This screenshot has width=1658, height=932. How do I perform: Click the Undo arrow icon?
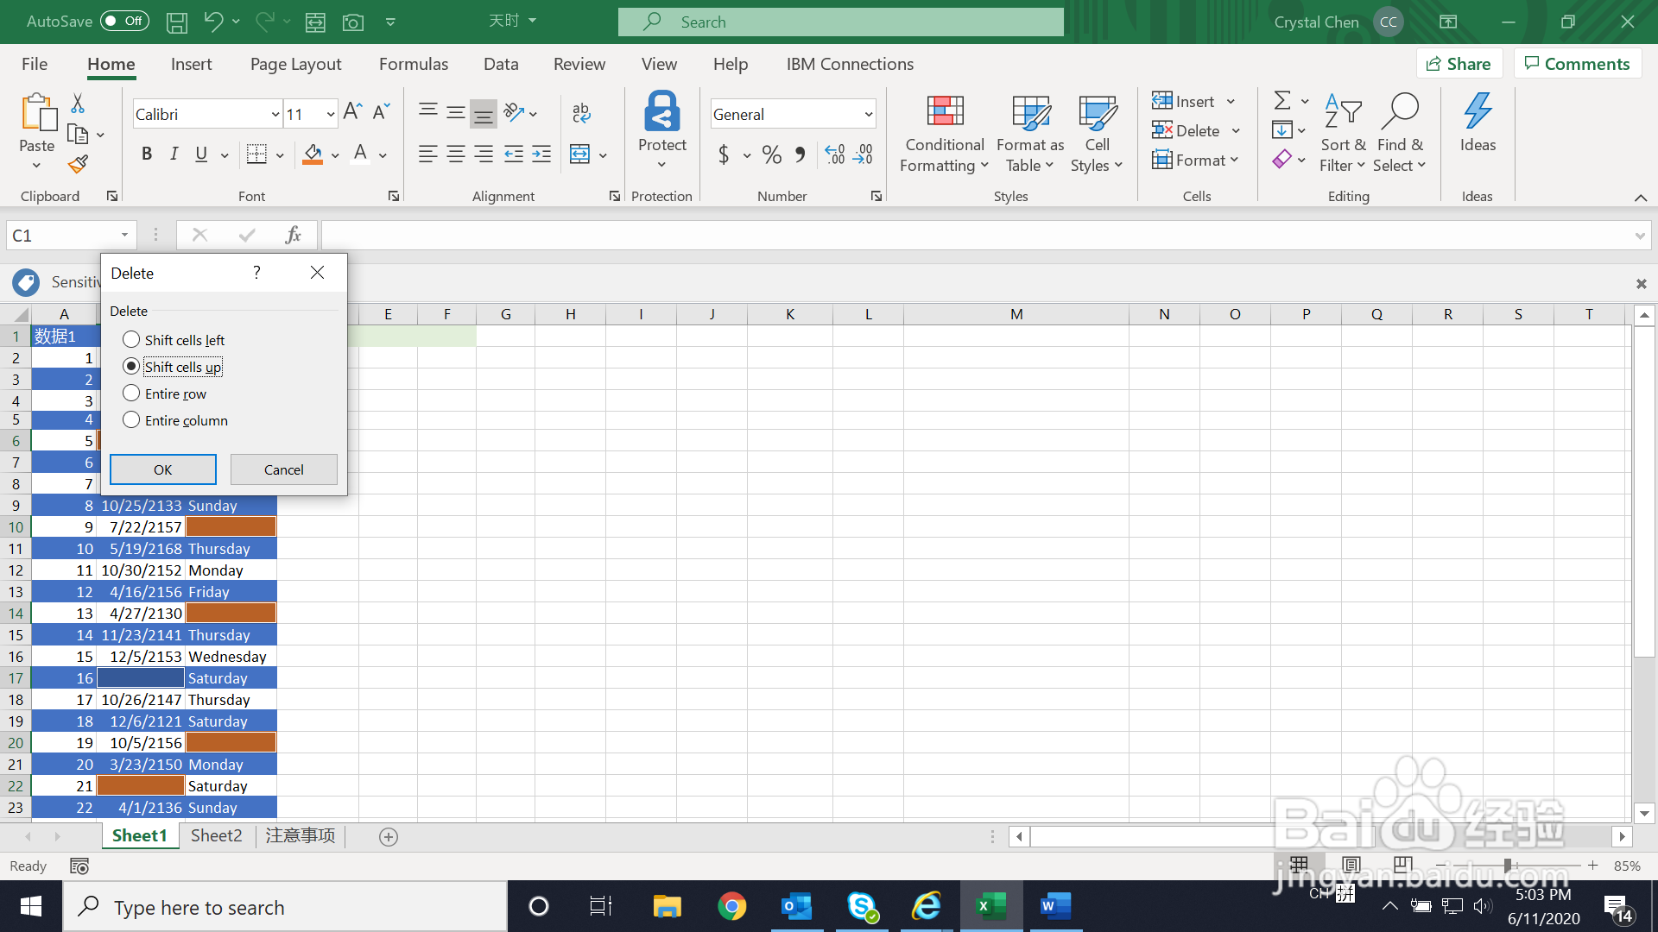(x=212, y=22)
